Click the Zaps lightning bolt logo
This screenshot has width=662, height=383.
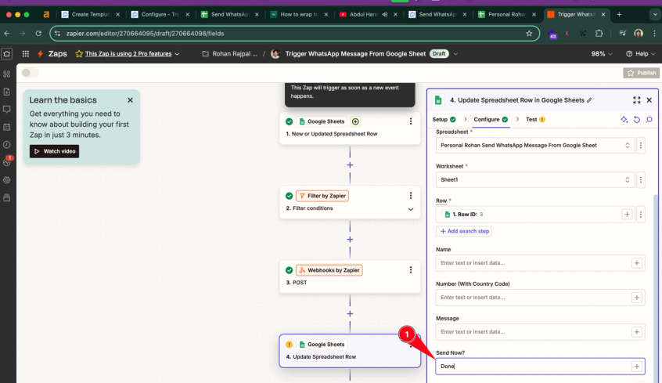coord(40,54)
